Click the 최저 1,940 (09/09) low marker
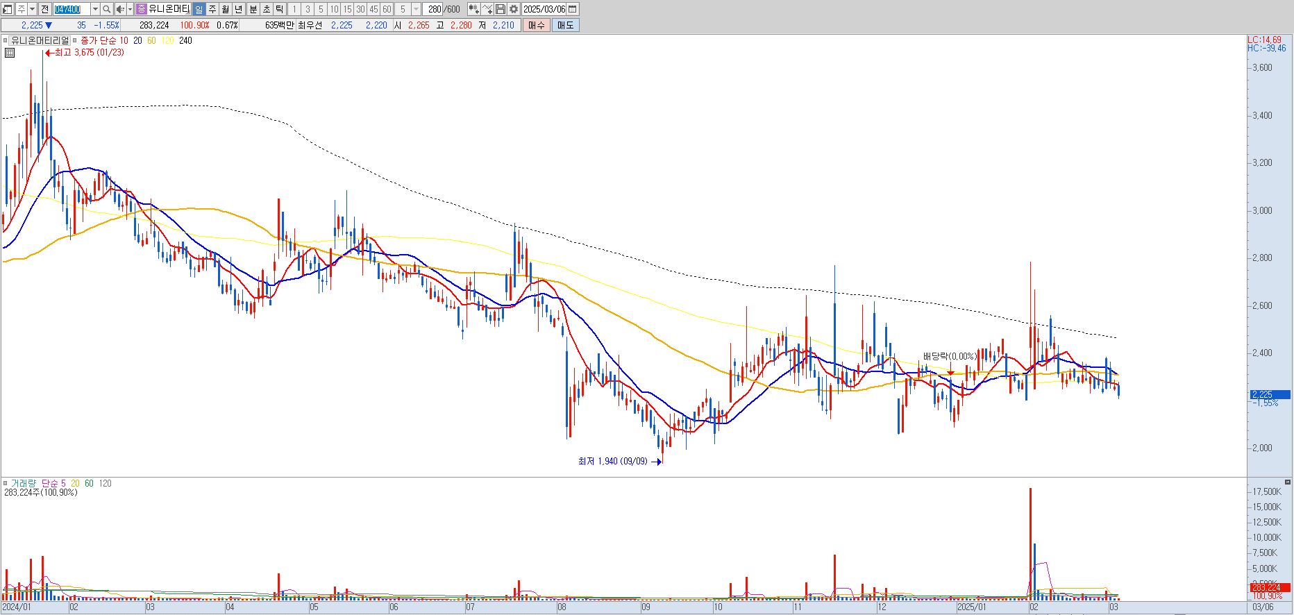This screenshot has width=1294, height=615. pos(620,461)
